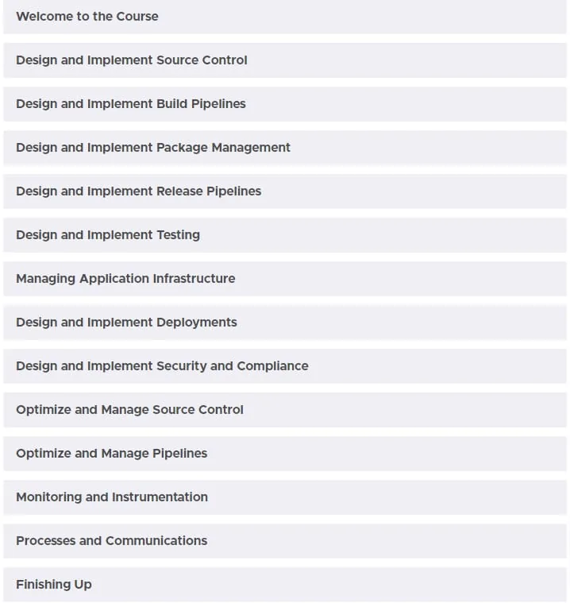The image size is (570, 603).
Task: Open Managing Application Infrastructure section
Action: click(x=285, y=279)
